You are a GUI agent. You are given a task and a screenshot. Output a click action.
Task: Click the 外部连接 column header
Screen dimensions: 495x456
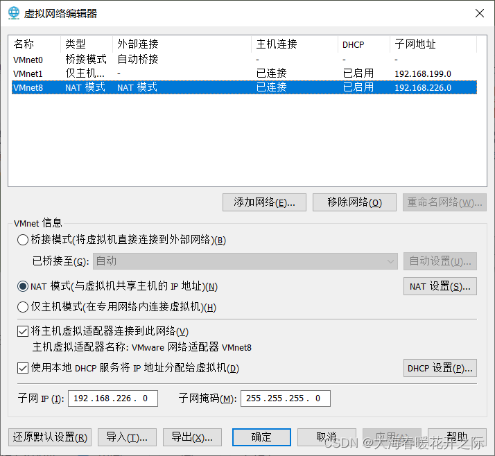[x=182, y=44]
